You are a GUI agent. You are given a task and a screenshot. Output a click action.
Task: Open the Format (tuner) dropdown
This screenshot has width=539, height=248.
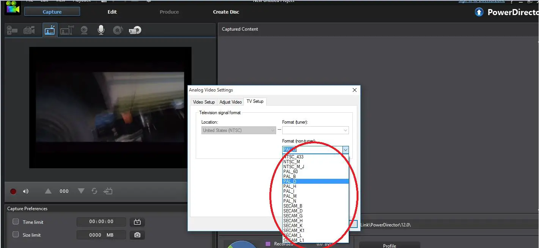pos(345,130)
